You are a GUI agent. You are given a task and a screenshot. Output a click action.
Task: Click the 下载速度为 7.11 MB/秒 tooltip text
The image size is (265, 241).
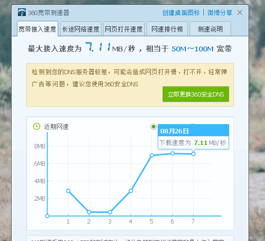(193, 143)
